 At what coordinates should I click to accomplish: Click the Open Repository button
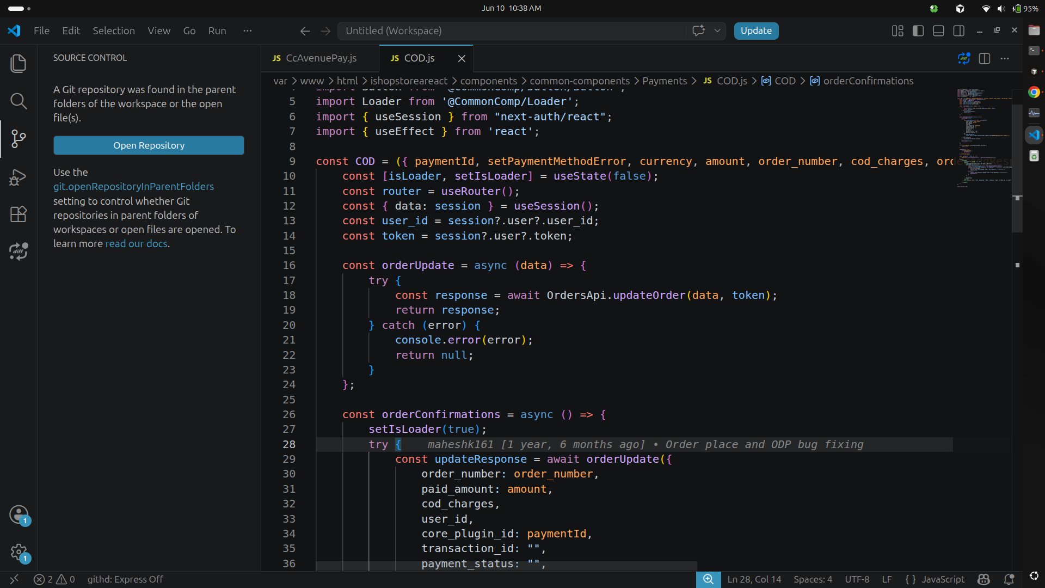(149, 145)
